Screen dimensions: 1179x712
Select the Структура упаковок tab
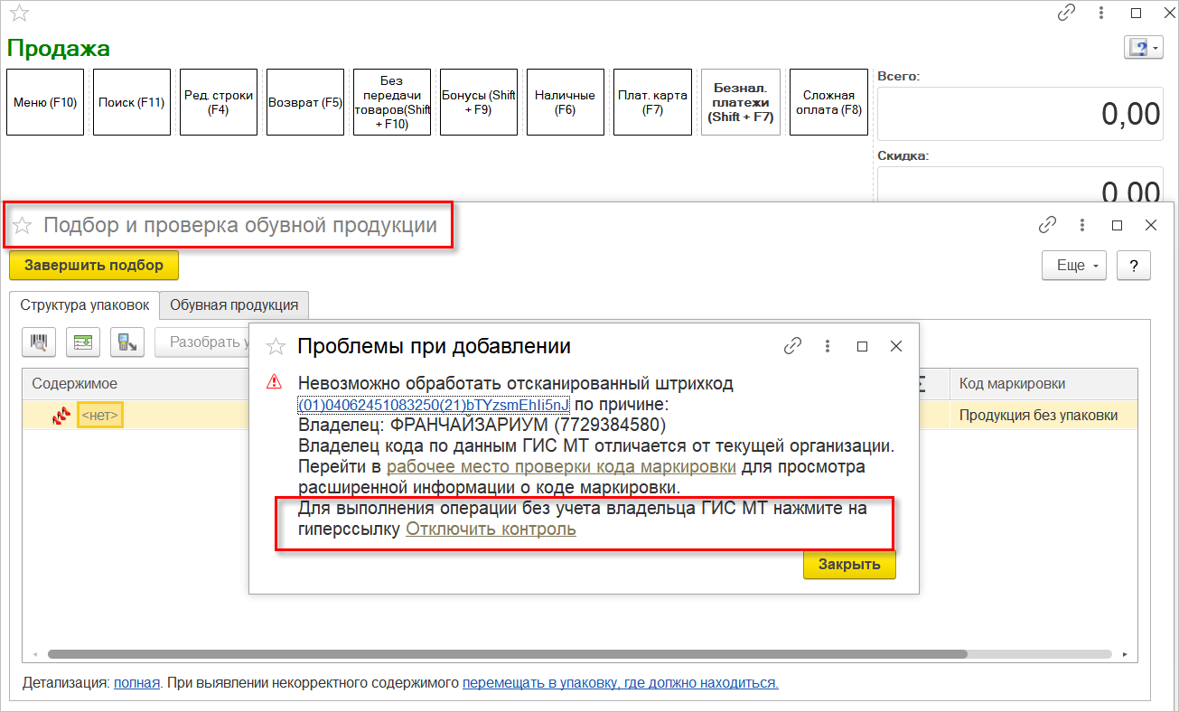85,305
